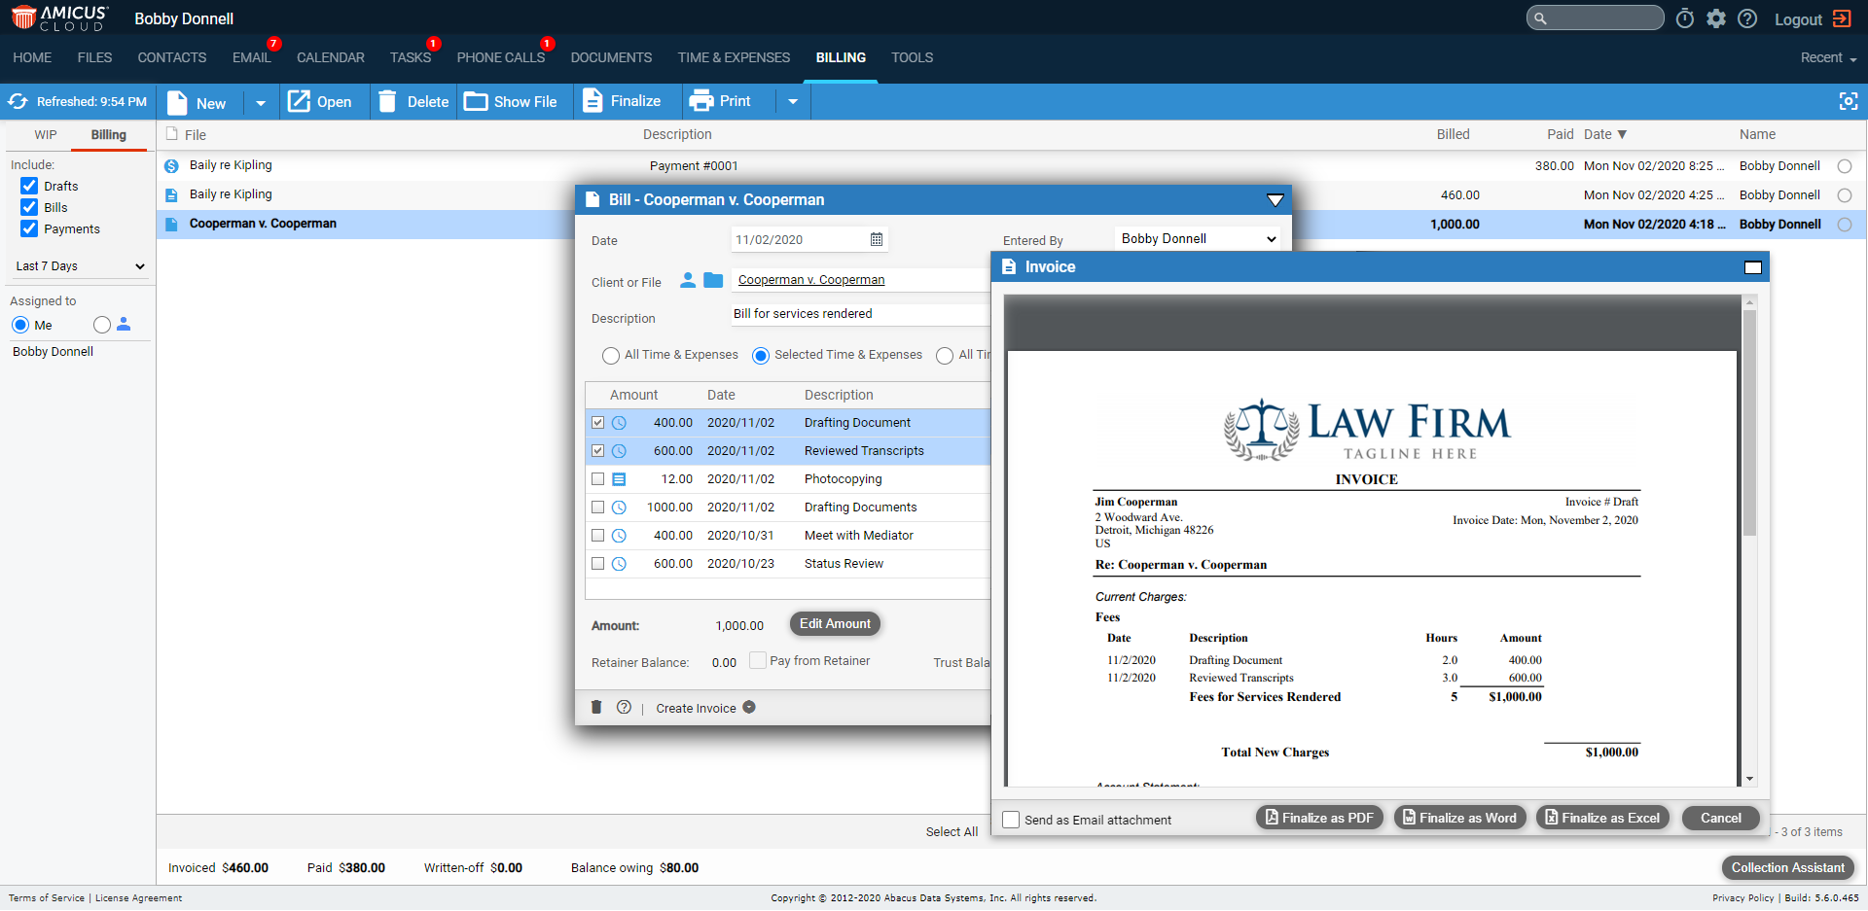This screenshot has width=1868, height=911.
Task: Toggle Pay from Retainer checkbox
Action: (758, 660)
